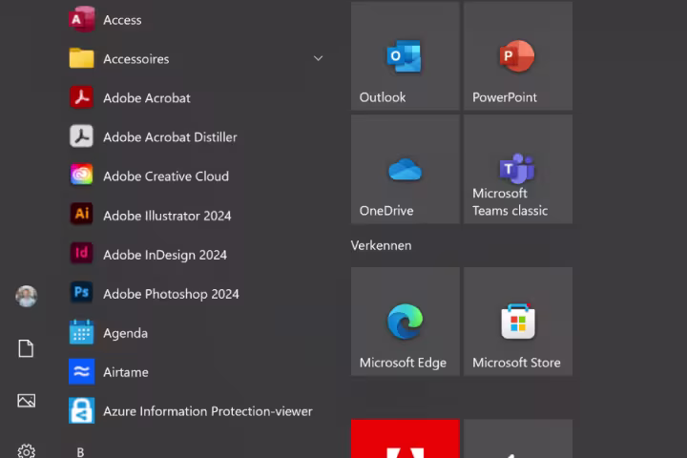The image size is (687, 458).
Task: Open the Microsoft Edge tile
Action: click(406, 322)
